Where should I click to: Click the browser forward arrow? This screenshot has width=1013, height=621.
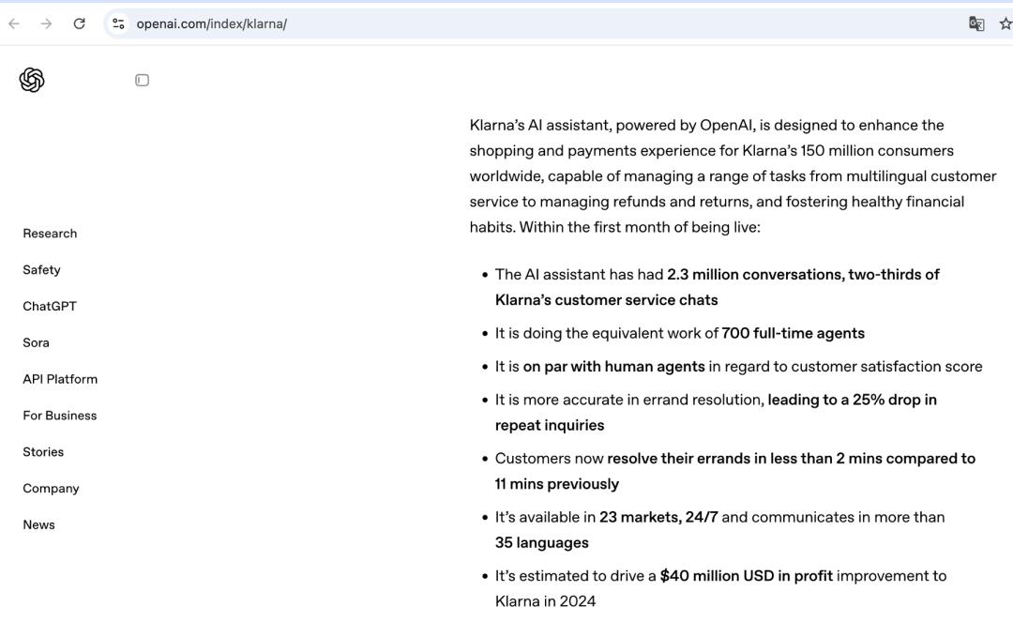pyautogui.click(x=46, y=23)
